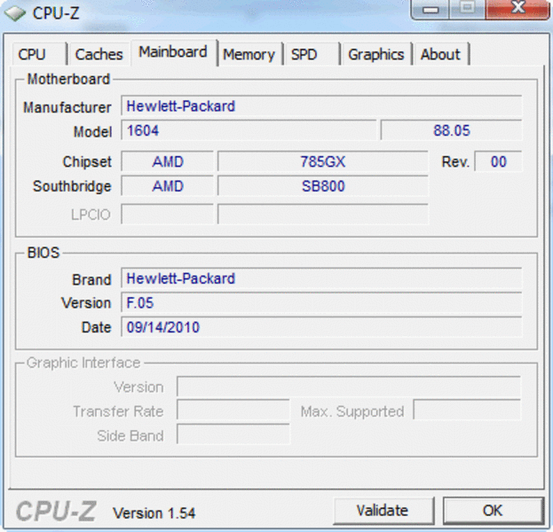Click the Rev. value 00

(498, 161)
